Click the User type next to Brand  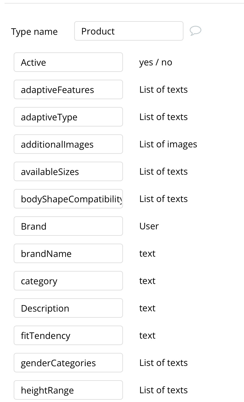point(149,226)
